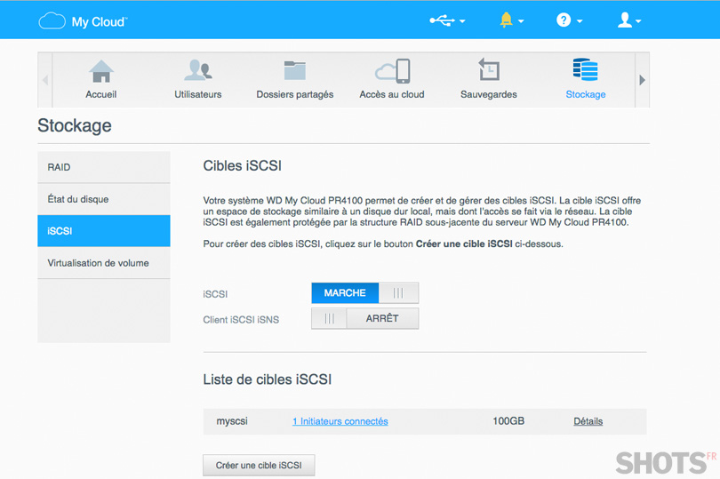Expand the USB dropdown arrow
Screen dimensions: 720x479
(462, 21)
